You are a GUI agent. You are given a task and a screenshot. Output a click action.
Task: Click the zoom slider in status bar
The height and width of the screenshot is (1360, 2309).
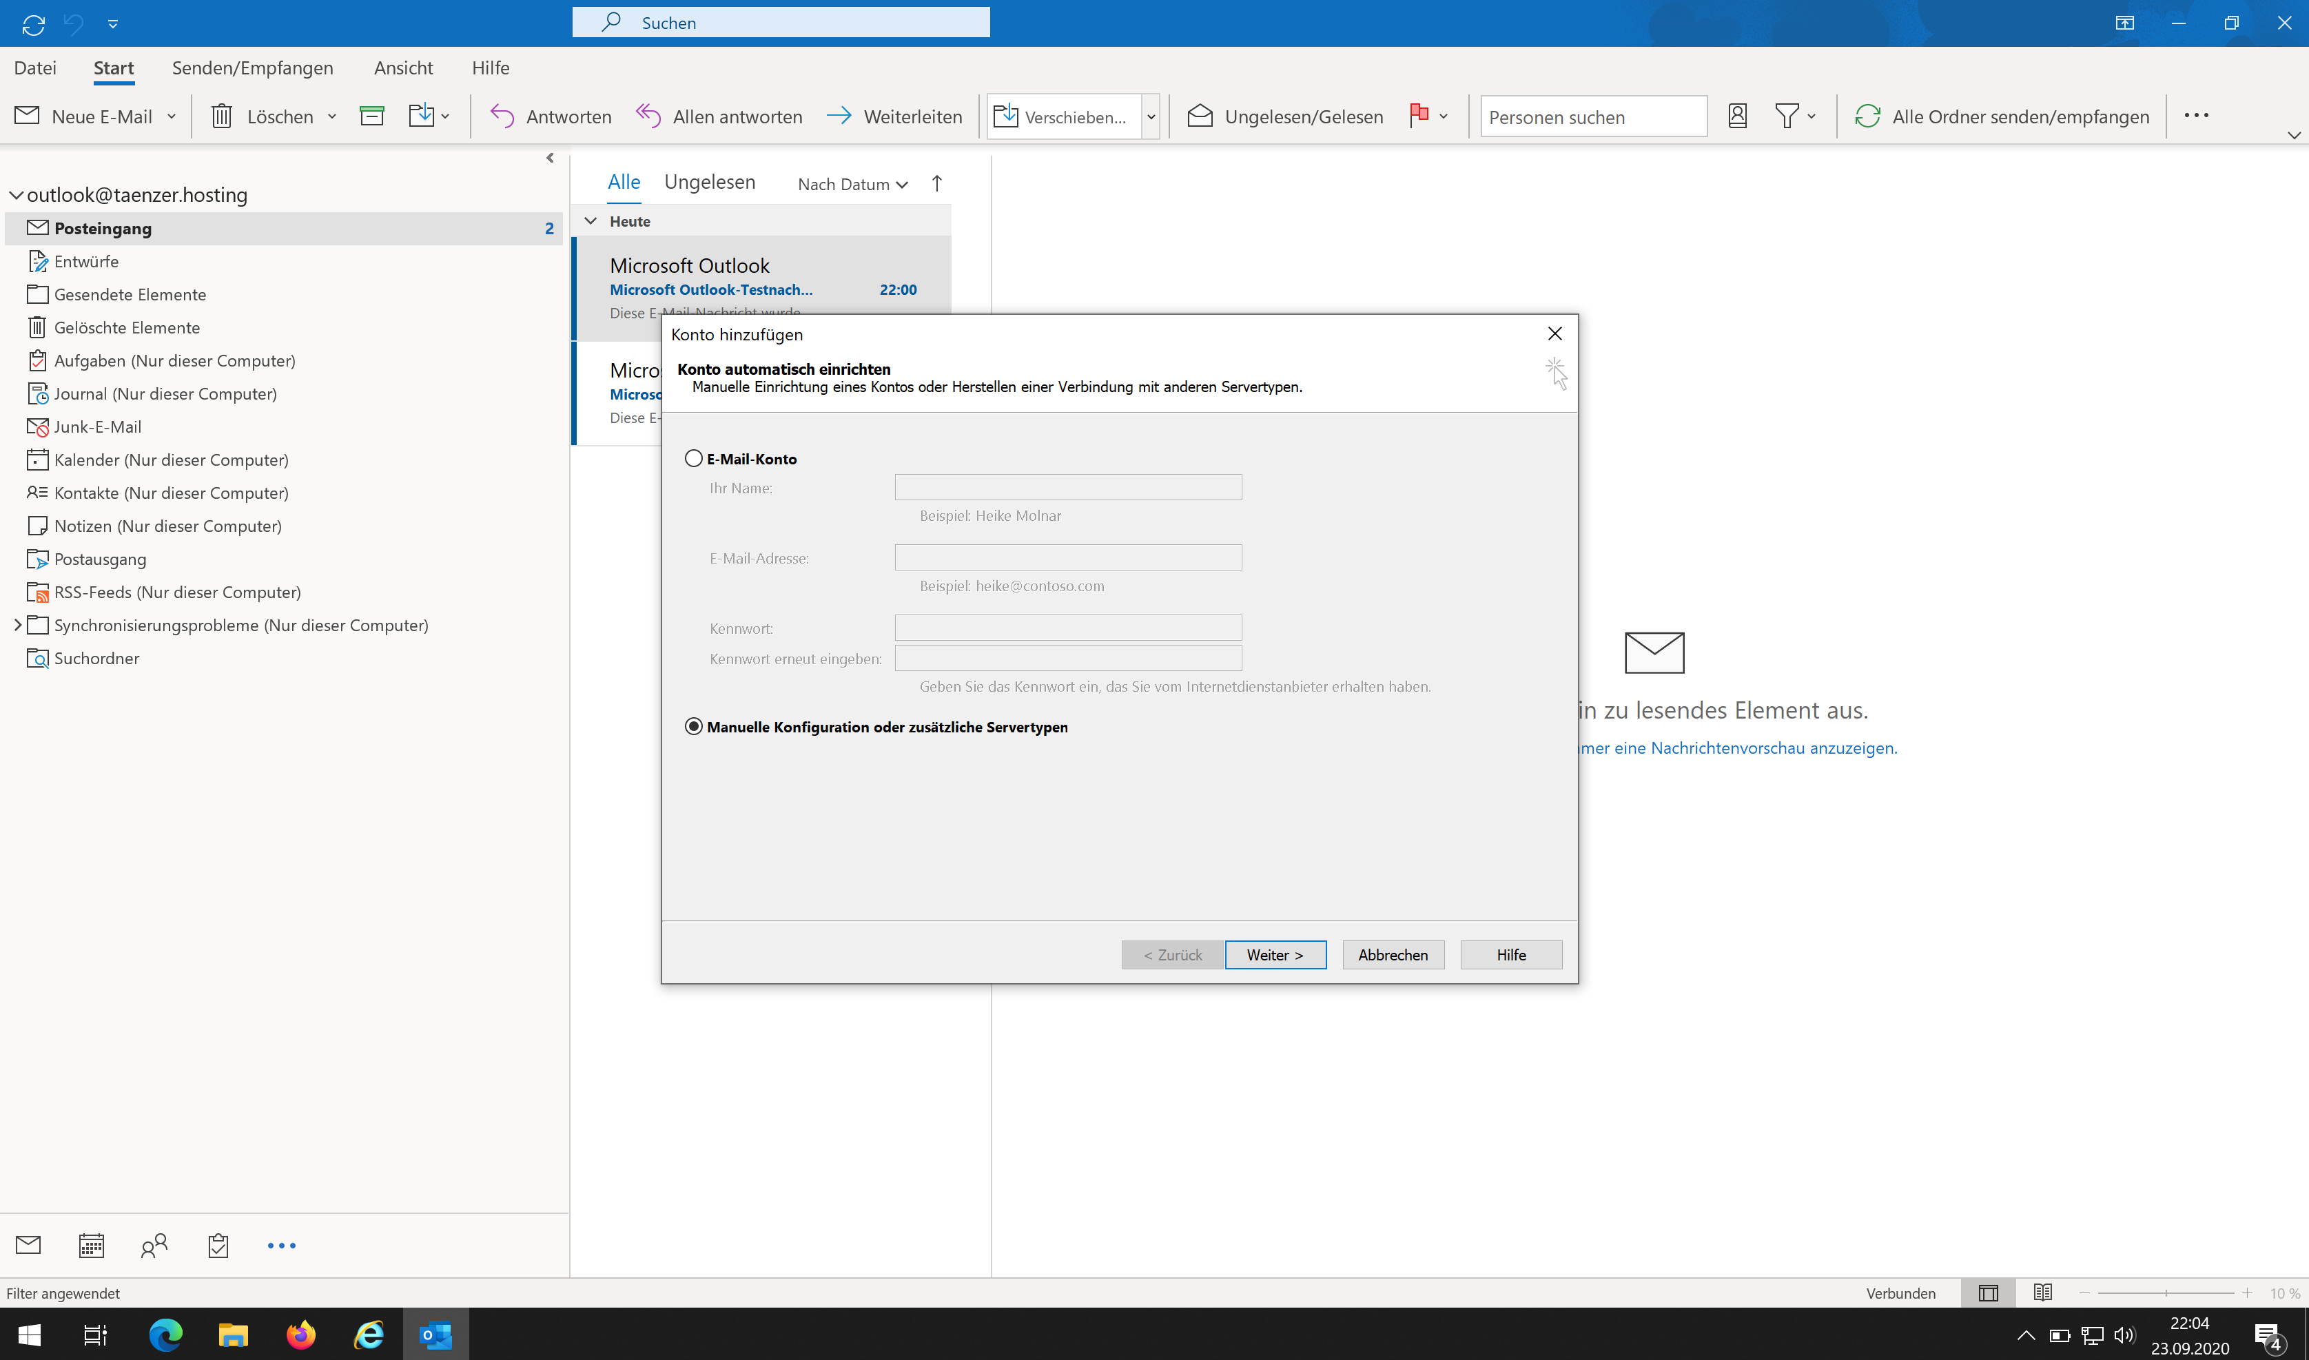[2165, 1293]
